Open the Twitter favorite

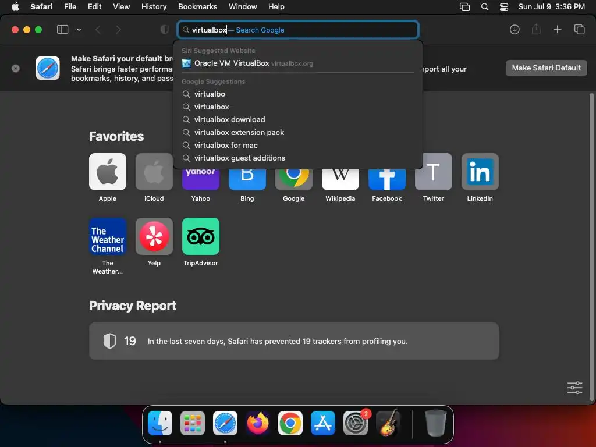(x=433, y=172)
